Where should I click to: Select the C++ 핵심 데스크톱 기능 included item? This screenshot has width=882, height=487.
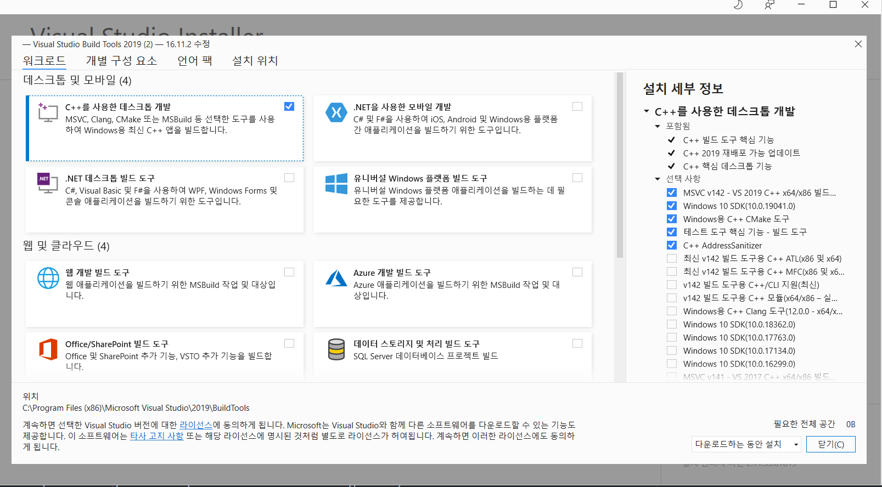pos(727,166)
